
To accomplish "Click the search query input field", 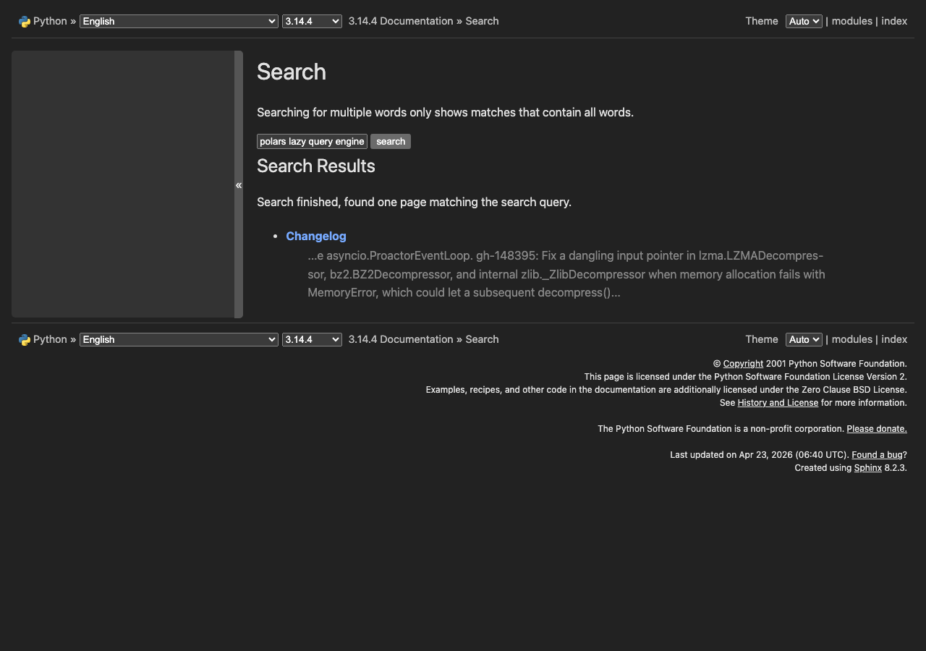I will click(x=312, y=141).
